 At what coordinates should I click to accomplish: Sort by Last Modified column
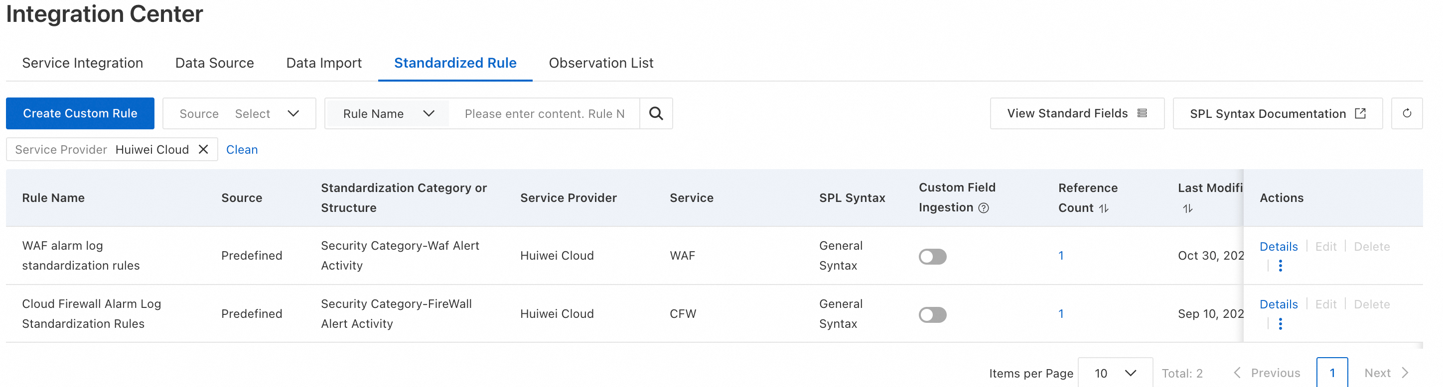(x=1187, y=208)
